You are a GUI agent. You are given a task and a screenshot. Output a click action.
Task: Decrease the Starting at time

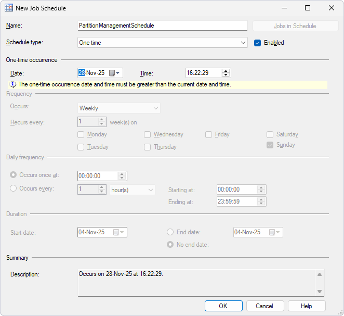click(261, 192)
